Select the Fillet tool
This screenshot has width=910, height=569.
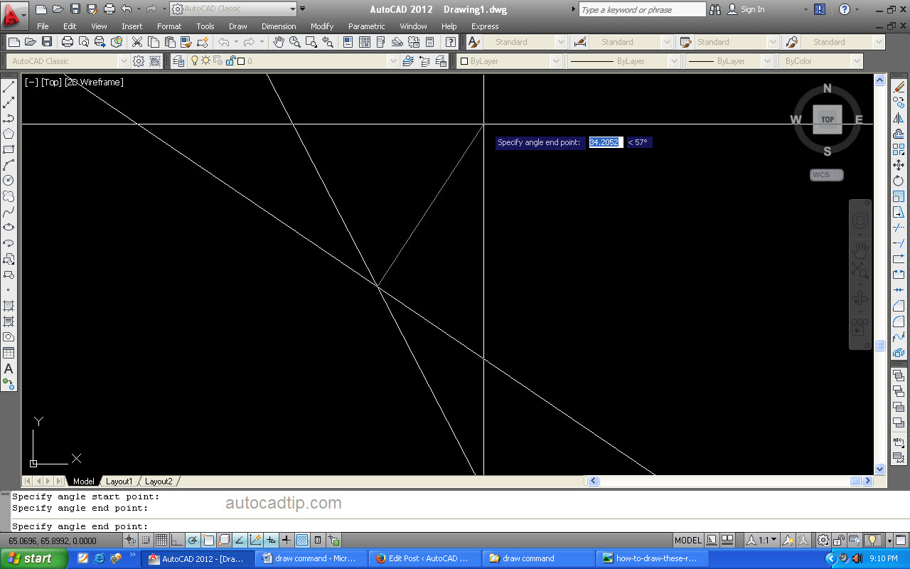899,321
